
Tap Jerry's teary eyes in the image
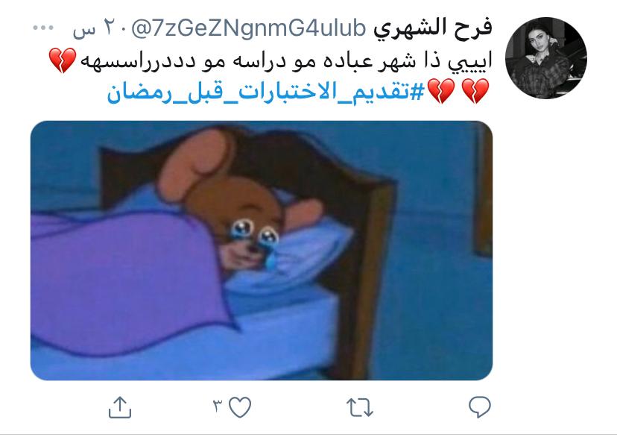tap(254, 232)
